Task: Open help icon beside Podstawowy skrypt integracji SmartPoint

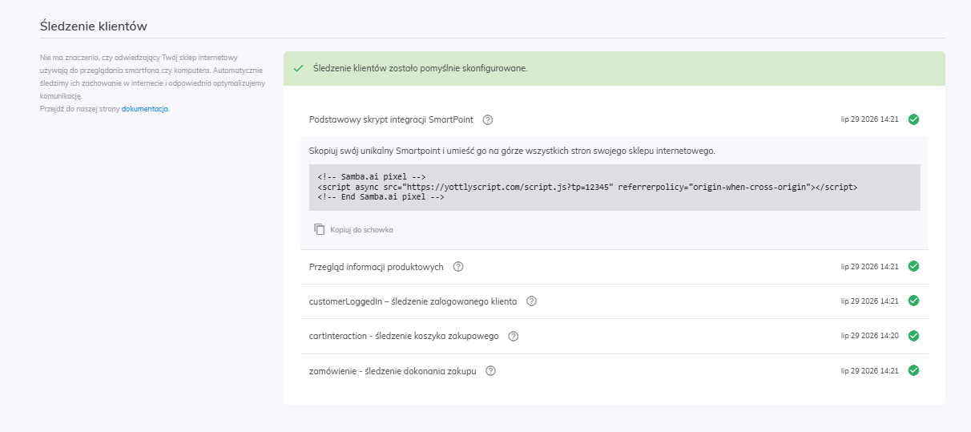Action: coord(488,119)
